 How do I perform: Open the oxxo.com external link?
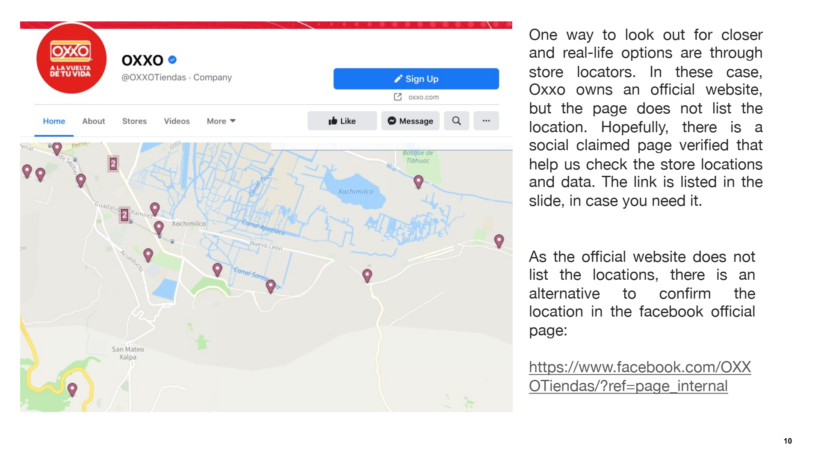(416, 97)
